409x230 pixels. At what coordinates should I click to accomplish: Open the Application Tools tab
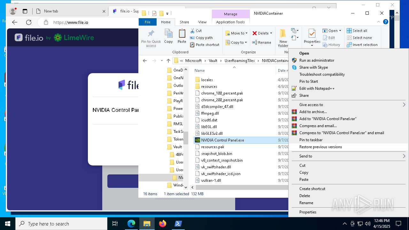pos(230,22)
